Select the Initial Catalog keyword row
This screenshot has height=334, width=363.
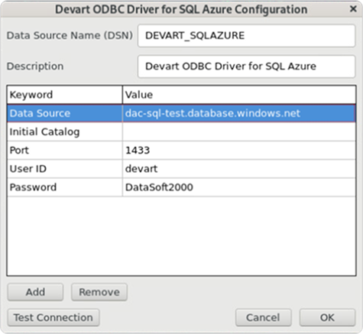65,132
